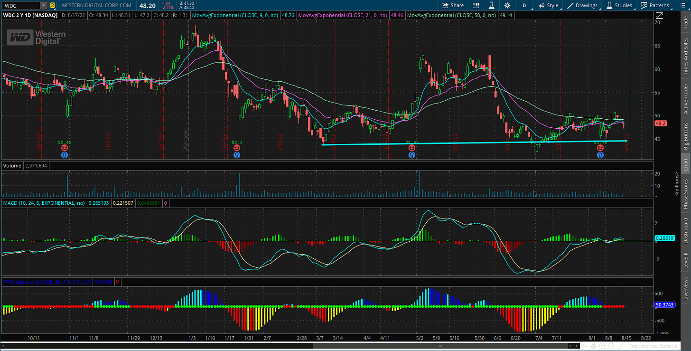This screenshot has width=691, height=351.
Task: Click the Volume 2,371,694 label
Action: pyautogui.click(x=26, y=166)
